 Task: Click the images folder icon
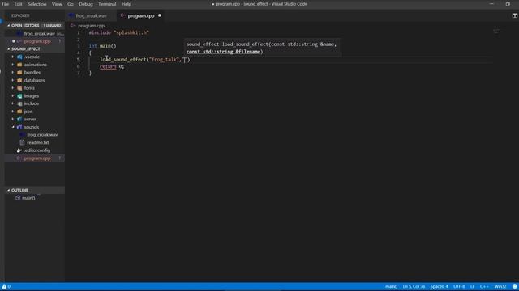(x=19, y=95)
